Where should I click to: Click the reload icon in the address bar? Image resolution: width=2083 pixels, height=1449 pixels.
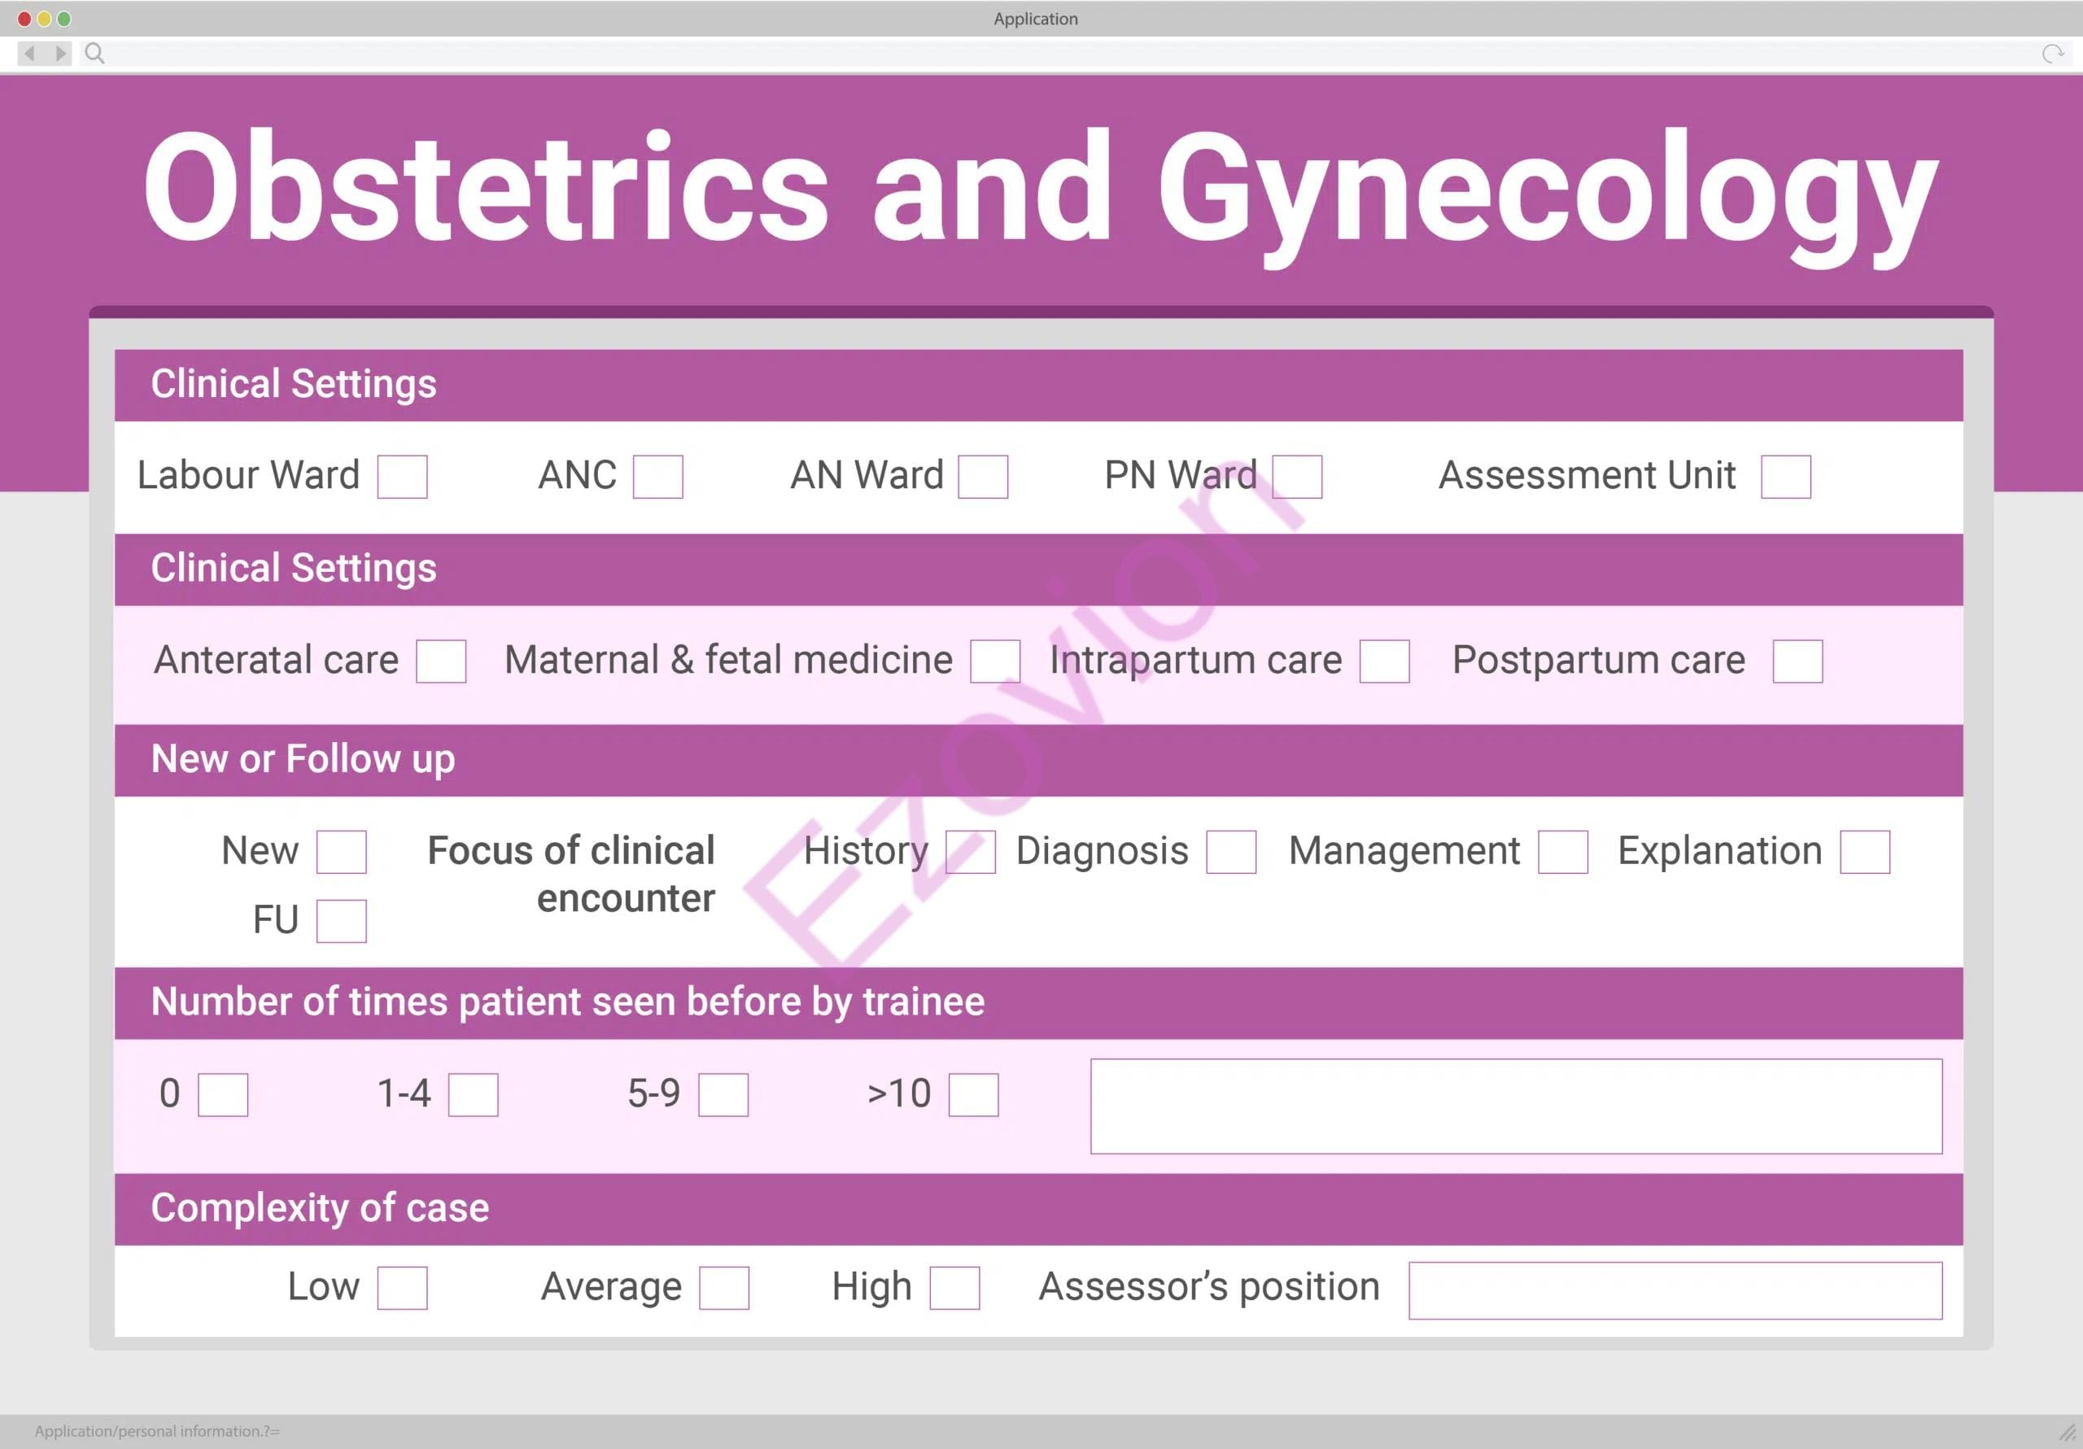coord(2052,54)
